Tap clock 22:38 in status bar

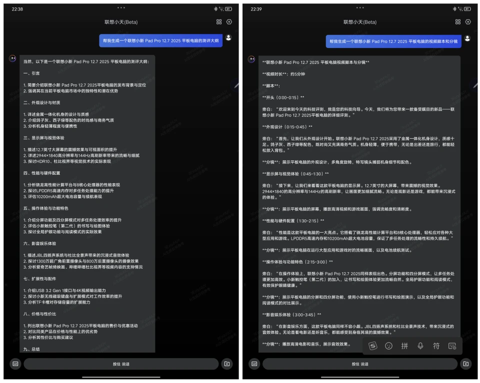coord(17,9)
